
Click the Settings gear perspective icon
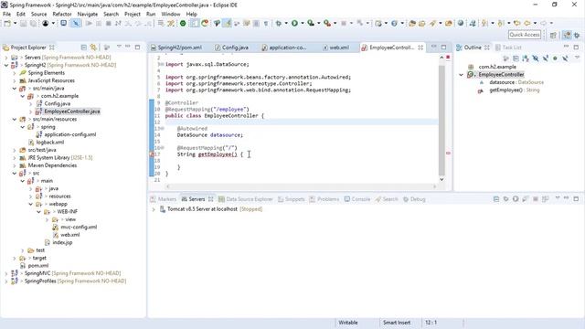[x=577, y=35]
